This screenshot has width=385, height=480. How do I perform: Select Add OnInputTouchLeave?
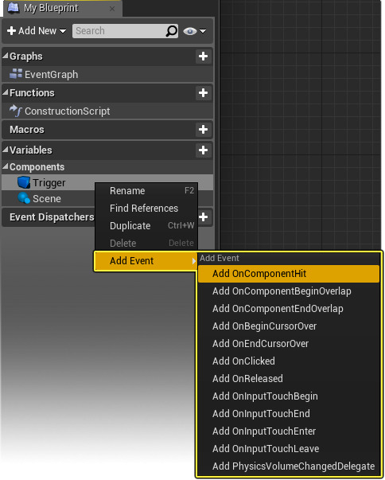tap(289, 449)
